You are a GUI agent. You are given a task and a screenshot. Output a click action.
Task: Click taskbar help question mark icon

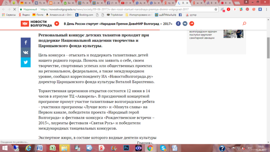click(222, 148)
